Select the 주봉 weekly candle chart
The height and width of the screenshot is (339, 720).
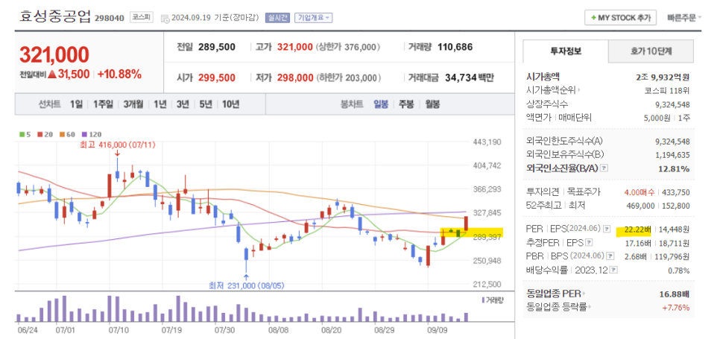(x=406, y=104)
